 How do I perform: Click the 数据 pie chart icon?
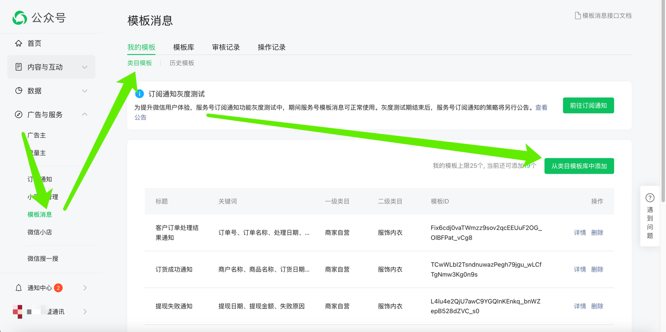click(x=19, y=91)
